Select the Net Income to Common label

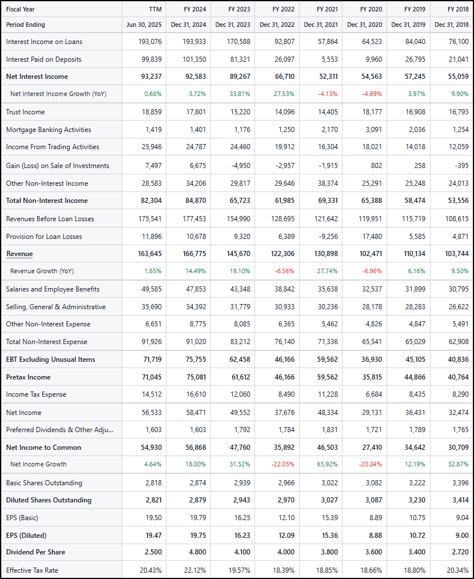tap(43, 448)
